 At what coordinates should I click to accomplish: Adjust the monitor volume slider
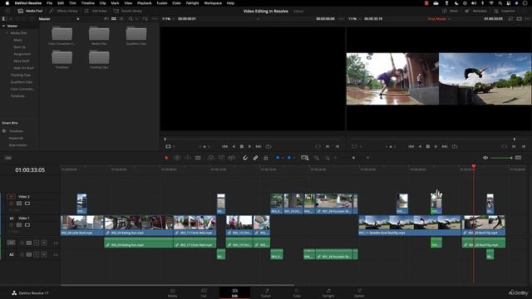(501, 158)
